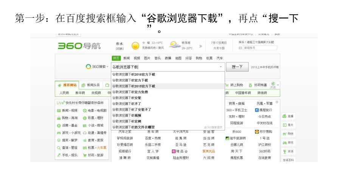Image resolution: width=348 pixels, height=196 pixels.
Task: Select the 音乐 search tab
Action: point(158,58)
